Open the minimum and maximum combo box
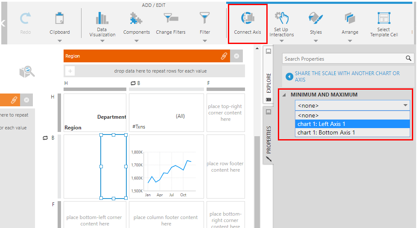 tap(352, 105)
